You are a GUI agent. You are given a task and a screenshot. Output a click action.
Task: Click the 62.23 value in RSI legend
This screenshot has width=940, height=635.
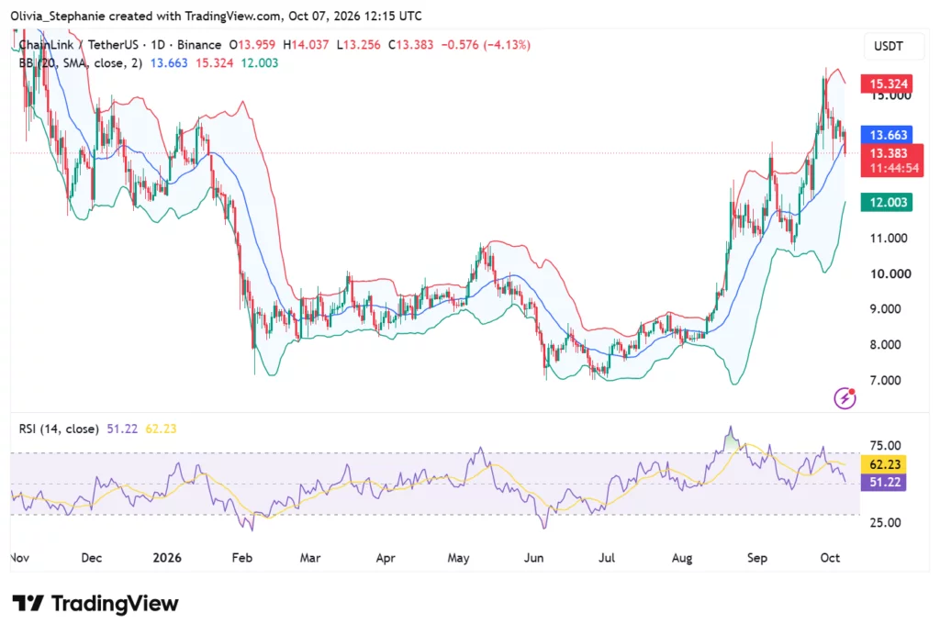click(161, 429)
